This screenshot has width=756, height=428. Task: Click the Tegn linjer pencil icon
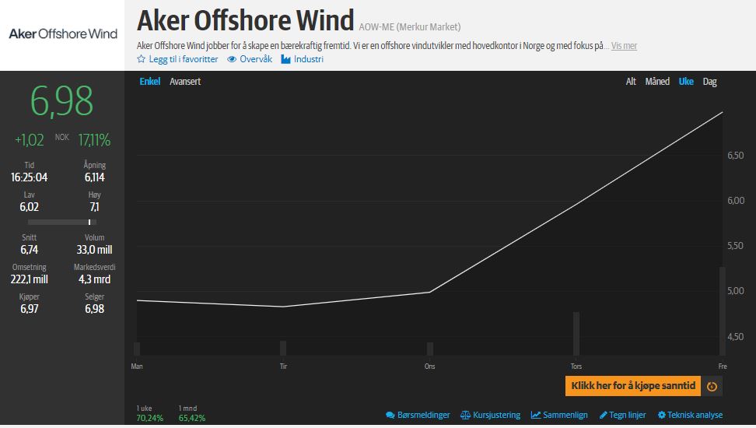603,415
